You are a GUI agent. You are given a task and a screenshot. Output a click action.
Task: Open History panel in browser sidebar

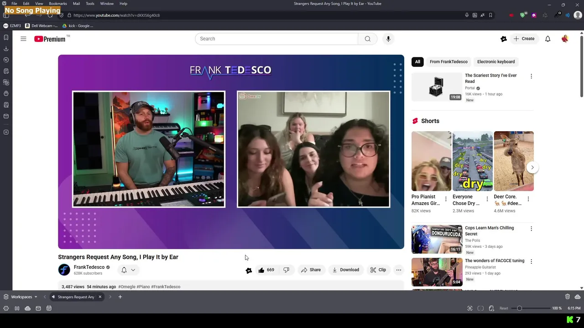[x=6, y=60]
